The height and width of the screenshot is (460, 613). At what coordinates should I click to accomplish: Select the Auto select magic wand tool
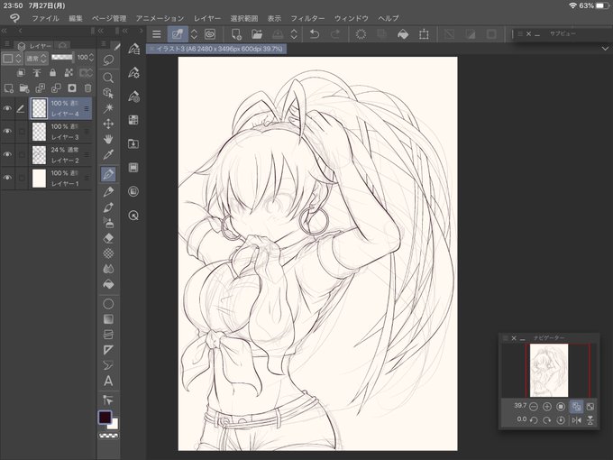coord(108,108)
